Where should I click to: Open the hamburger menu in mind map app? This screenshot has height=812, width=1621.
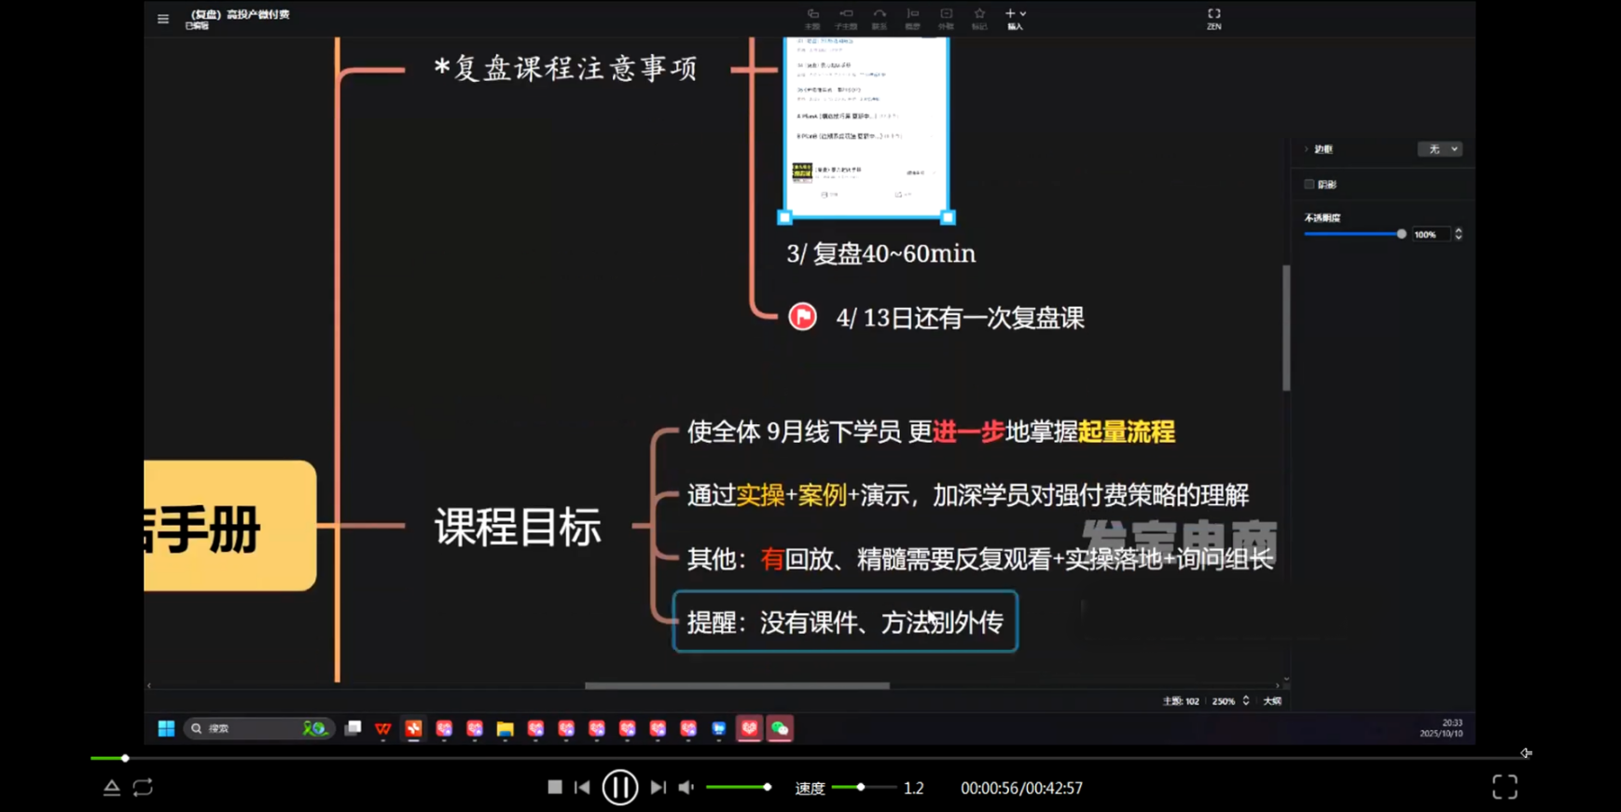(x=163, y=19)
